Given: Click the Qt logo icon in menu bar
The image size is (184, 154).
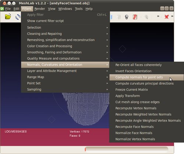Looking at the screenshot, I should (2, 9).
